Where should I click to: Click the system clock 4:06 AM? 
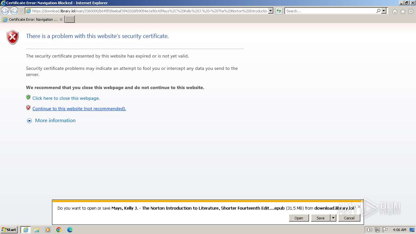pyautogui.click(x=399, y=230)
